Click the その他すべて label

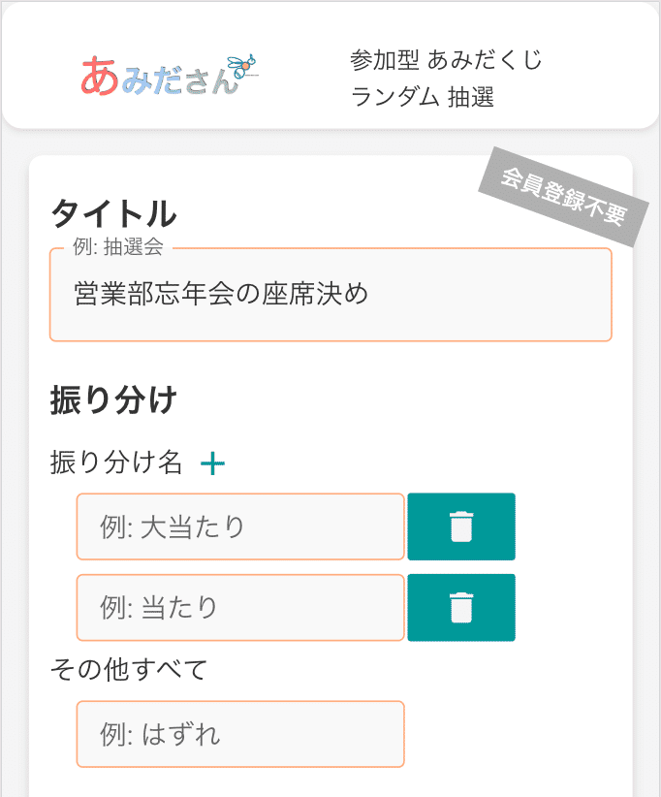point(129,669)
